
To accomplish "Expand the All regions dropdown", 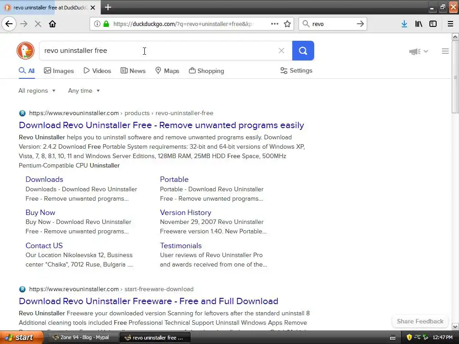I will (x=37, y=90).
